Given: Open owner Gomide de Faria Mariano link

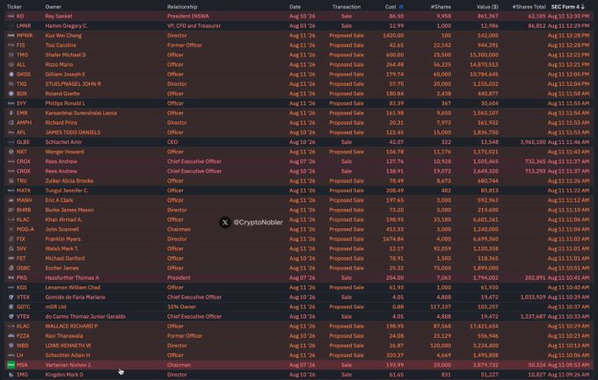Looking at the screenshot, I should pyautogui.click(x=75, y=298).
